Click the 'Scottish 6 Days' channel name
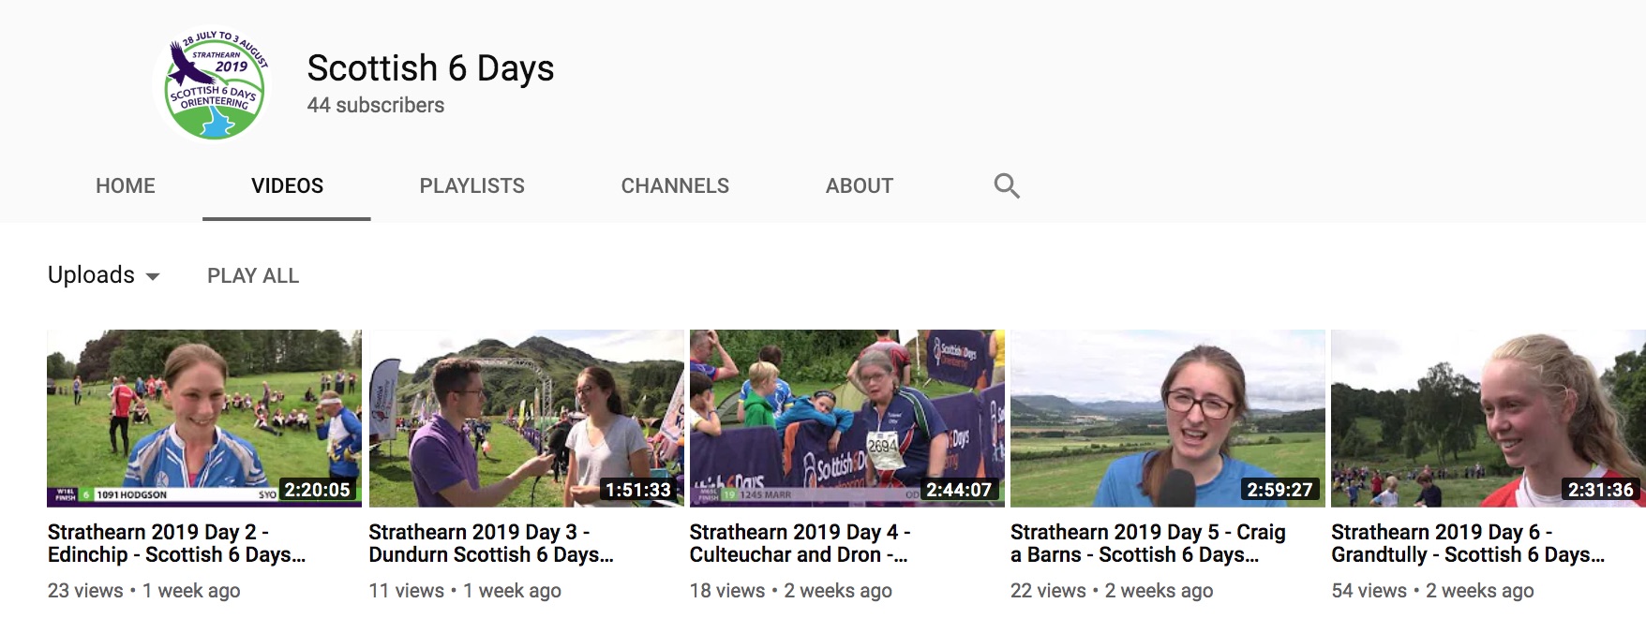The height and width of the screenshot is (633, 1646). [x=430, y=67]
